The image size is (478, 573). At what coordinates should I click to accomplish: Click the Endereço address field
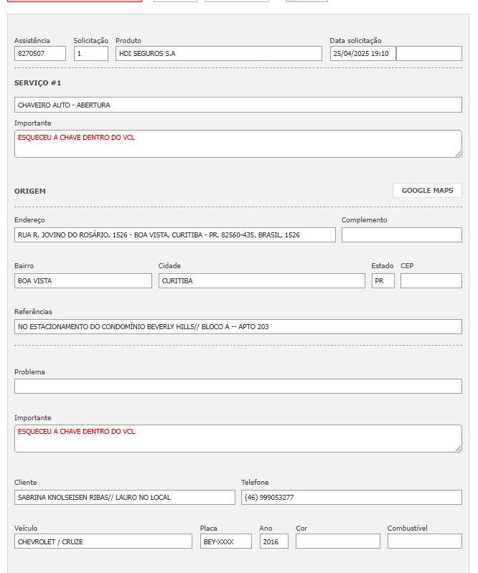coord(174,235)
